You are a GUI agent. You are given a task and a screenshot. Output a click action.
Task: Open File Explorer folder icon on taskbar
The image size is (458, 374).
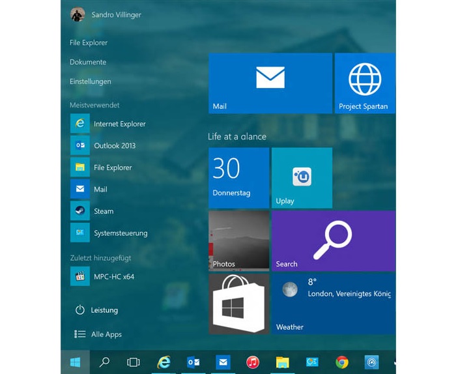point(283,362)
